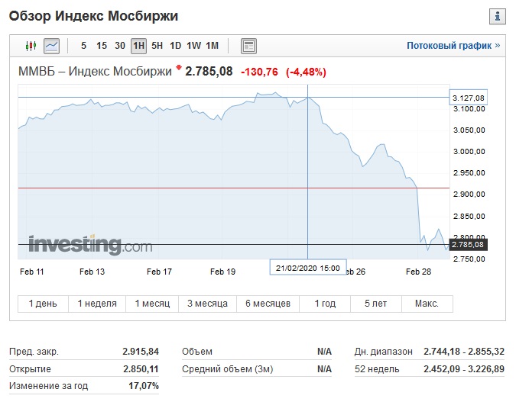Select the 5H interval button
This screenshot has height=402, width=516.
coord(157,46)
